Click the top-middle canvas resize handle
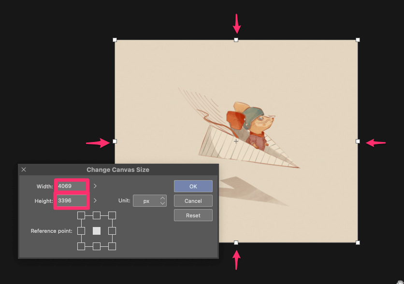The height and width of the screenshot is (284, 404). coord(236,40)
